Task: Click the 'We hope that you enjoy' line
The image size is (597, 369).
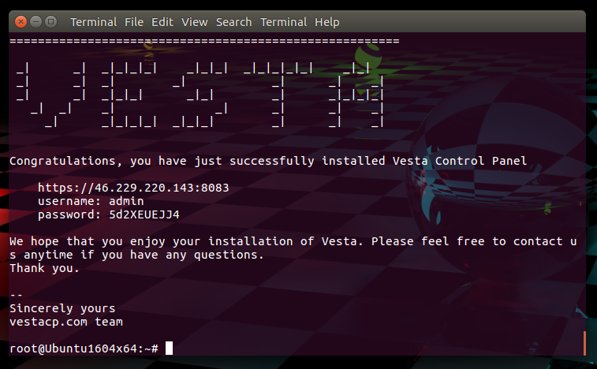Action: (x=293, y=241)
